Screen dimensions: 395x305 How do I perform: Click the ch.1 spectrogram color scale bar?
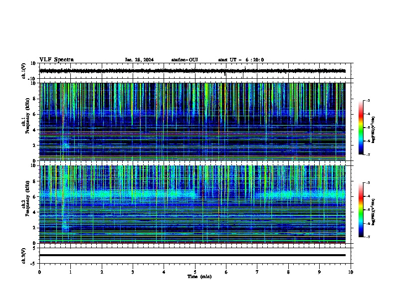point(361,128)
